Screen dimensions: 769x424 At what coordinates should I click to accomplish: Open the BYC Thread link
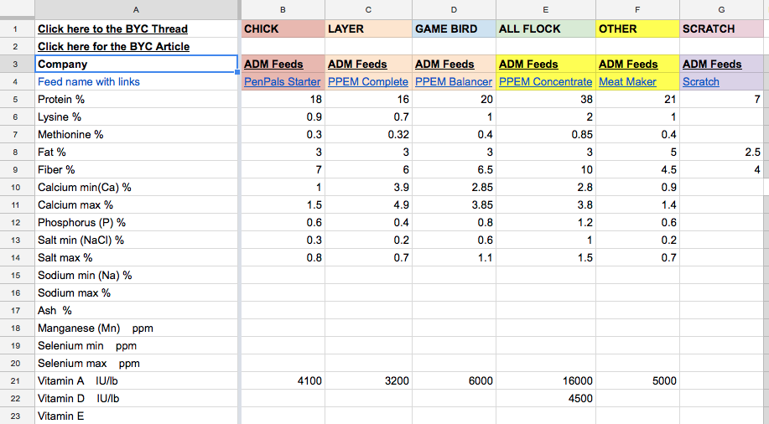tap(112, 28)
